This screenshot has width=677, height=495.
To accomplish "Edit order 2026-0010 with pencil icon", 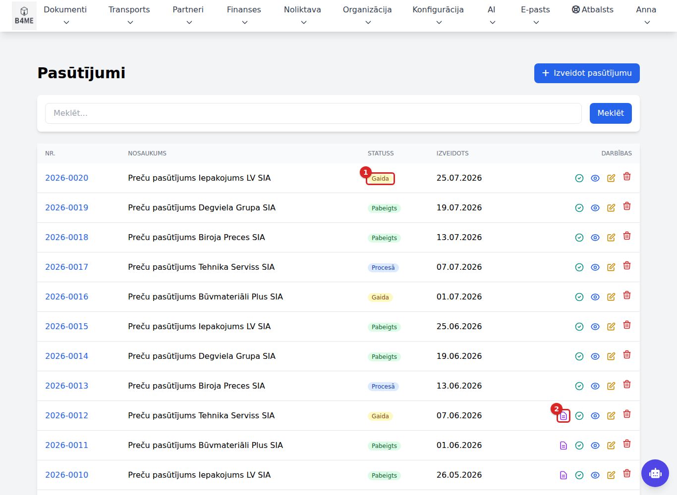I will [x=611, y=475].
